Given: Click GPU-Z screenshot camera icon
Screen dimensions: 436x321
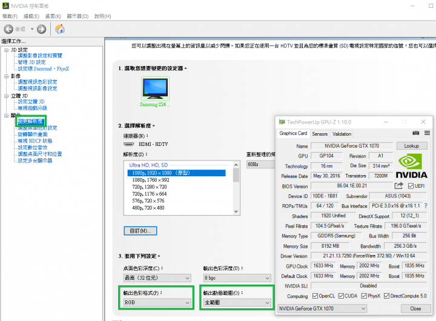Looking at the screenshot, I should (x=415, y=133).
